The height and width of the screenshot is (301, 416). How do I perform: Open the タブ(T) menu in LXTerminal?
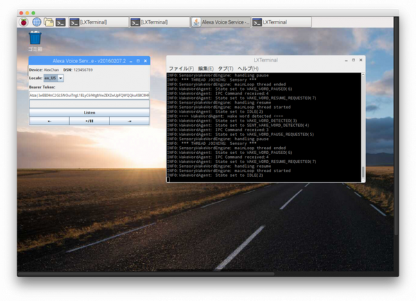[x=226, y=69]
